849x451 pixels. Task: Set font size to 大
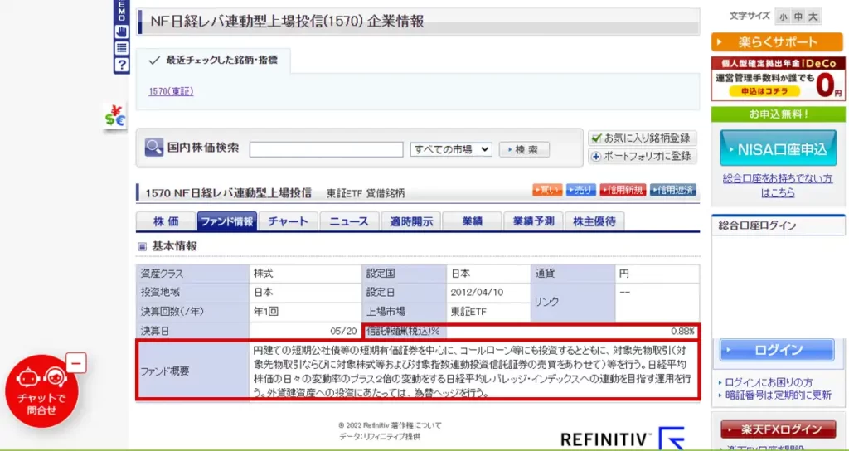click(813, 17)
